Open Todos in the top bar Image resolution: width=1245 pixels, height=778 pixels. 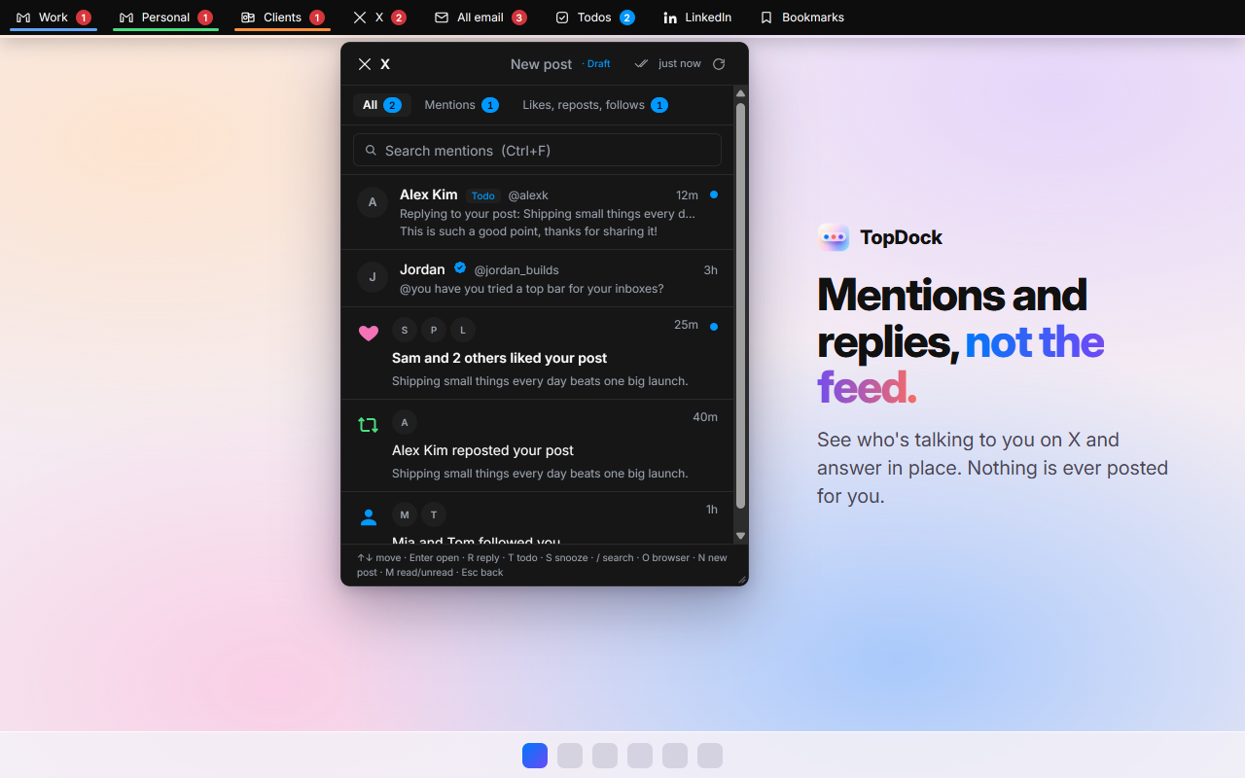pos(594,18)
